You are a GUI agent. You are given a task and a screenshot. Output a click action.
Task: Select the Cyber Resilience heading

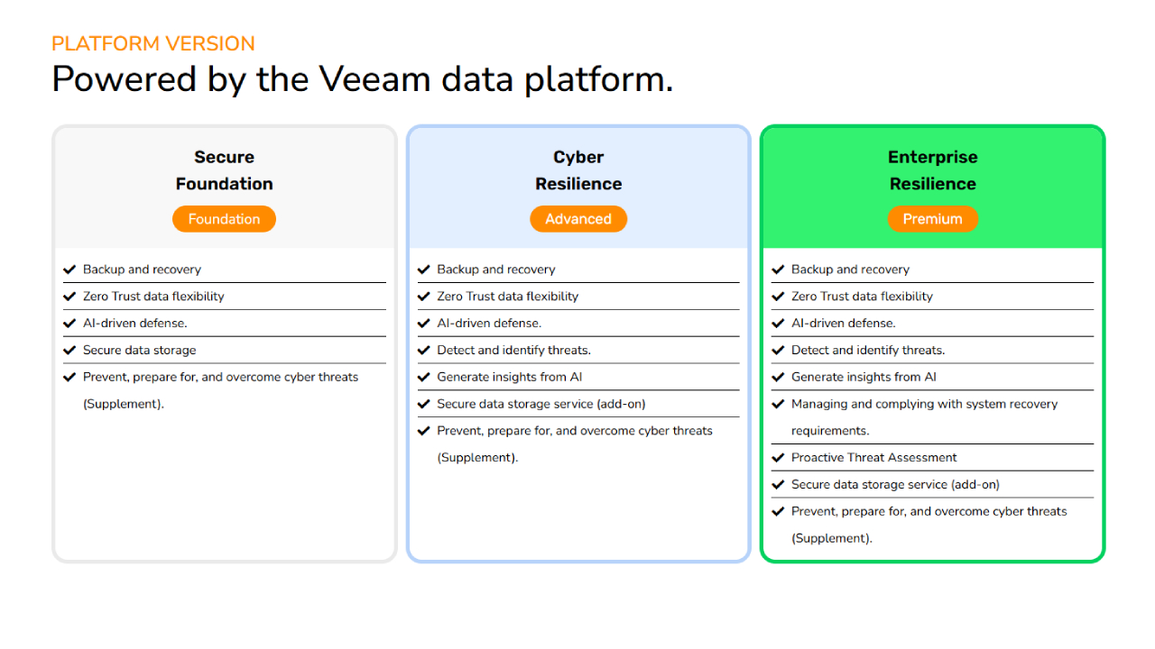click(x=578, y=170)
